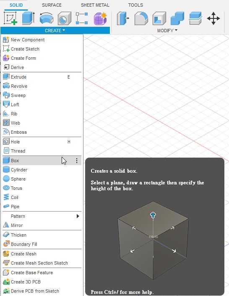Click the Fillet toolbar icon

coord(141,18)
